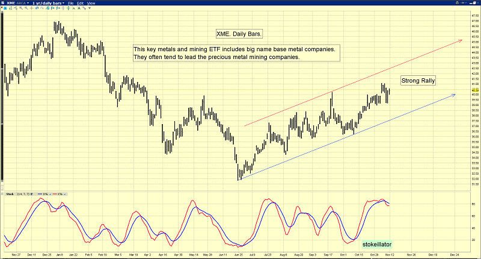Select the XME Daily Bars title annotation
This screenshot has width=481, height=259.
click(243, 35)
